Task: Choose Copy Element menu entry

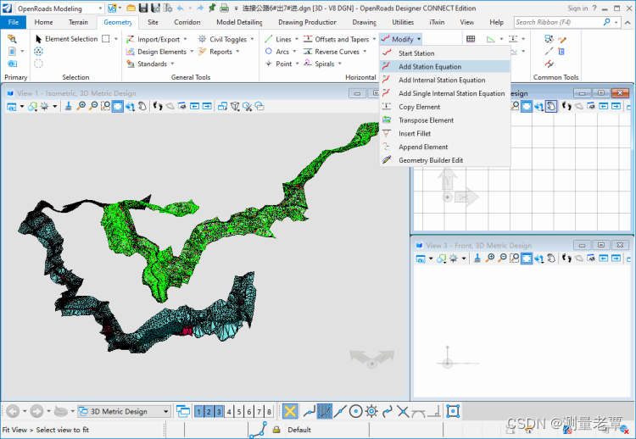Action: (444, 107)
